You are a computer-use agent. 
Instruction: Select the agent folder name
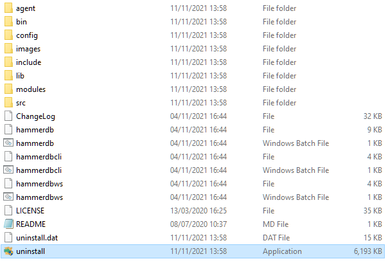[x=26, y=8]
